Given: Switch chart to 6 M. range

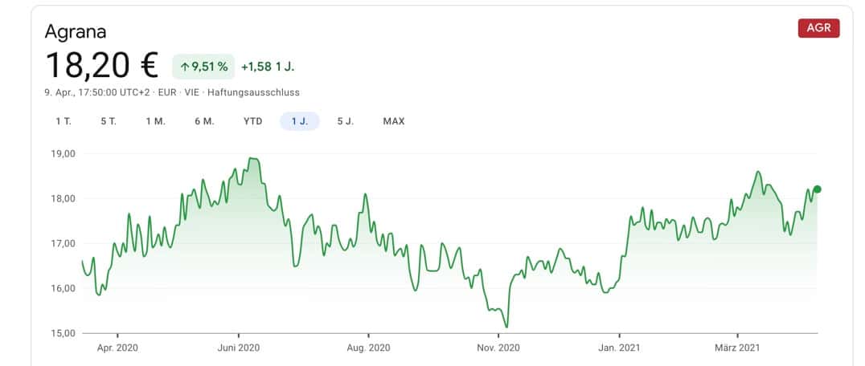Looking at the screenshot, I should (x=204, y=121).
